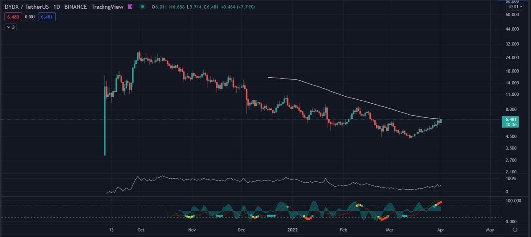Expand the collapsed indicators legend showing 3
This screenshot has height=237, width=531.
11,27
